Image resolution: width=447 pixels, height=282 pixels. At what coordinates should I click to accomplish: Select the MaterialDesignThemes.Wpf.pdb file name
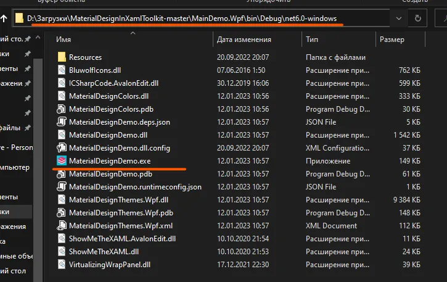coord(121,213)
